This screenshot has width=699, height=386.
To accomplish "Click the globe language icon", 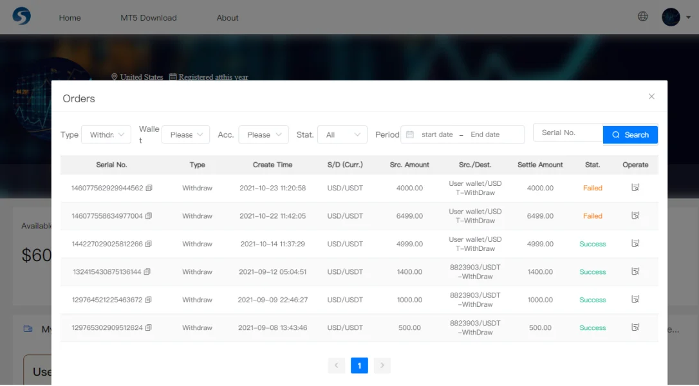I will coord(642,17).
